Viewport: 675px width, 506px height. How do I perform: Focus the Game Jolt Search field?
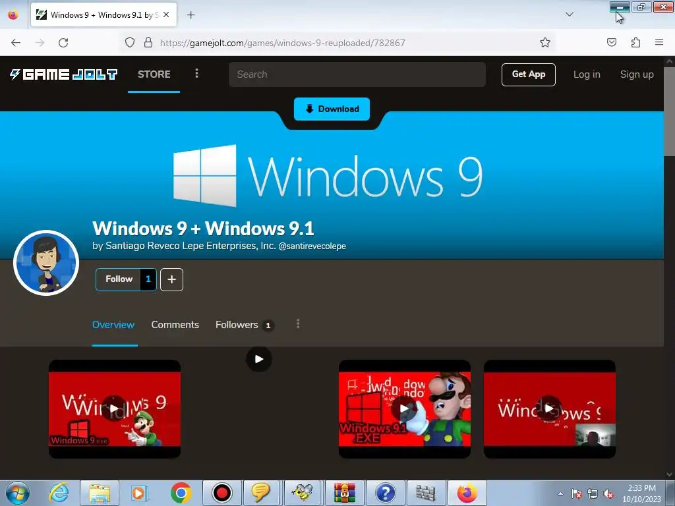pyautogui.click(x=357, y=74)
